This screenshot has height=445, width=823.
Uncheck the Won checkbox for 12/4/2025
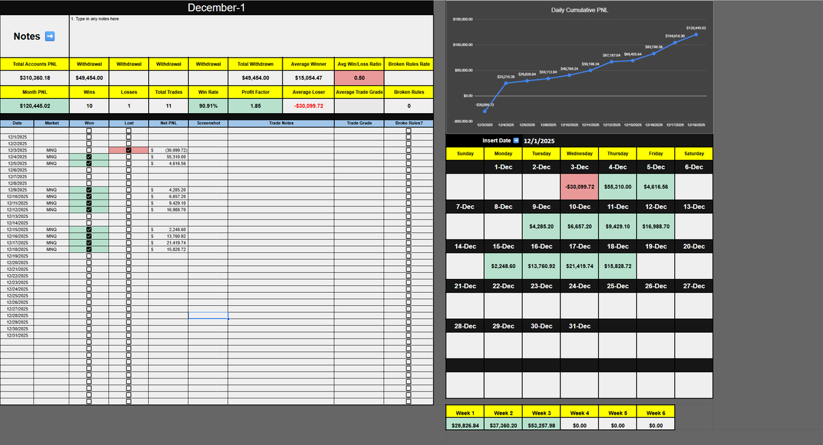click(x=89, y=157)
